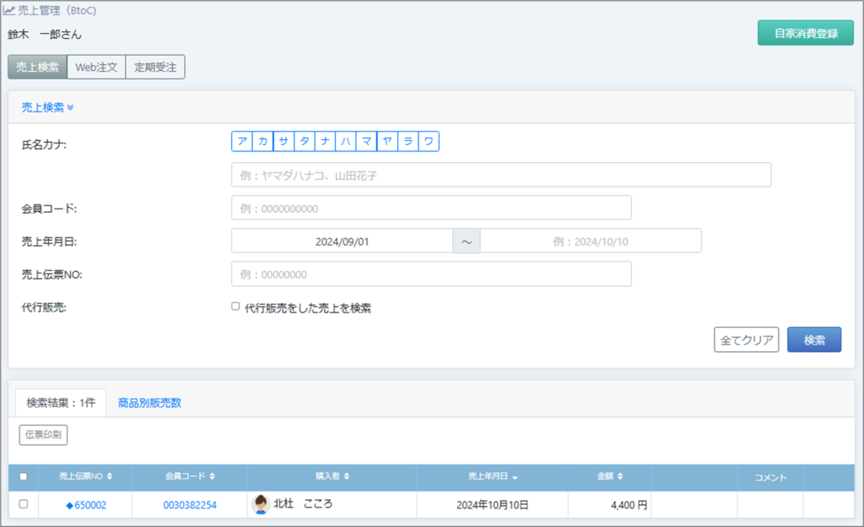Select the ア kana filter button

tap(242, 142)
